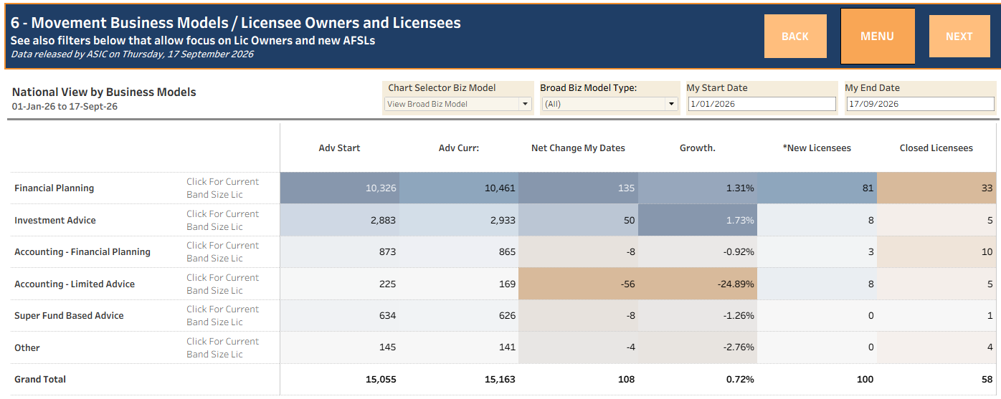The height and width of the screenshot is (399, 1001).
Task: Click the 135 net change cell
Action: point(579,188)
